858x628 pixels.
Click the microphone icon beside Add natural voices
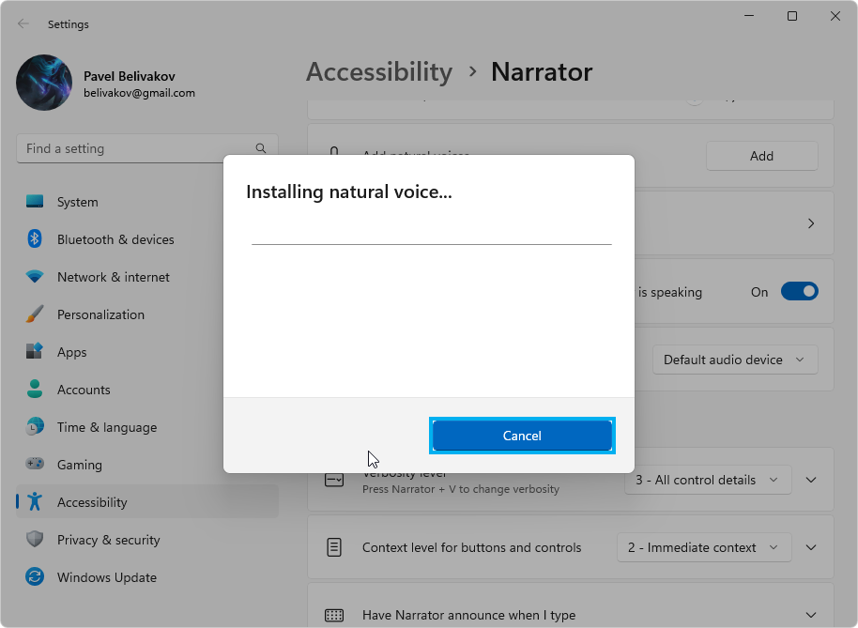click(334, 151)
